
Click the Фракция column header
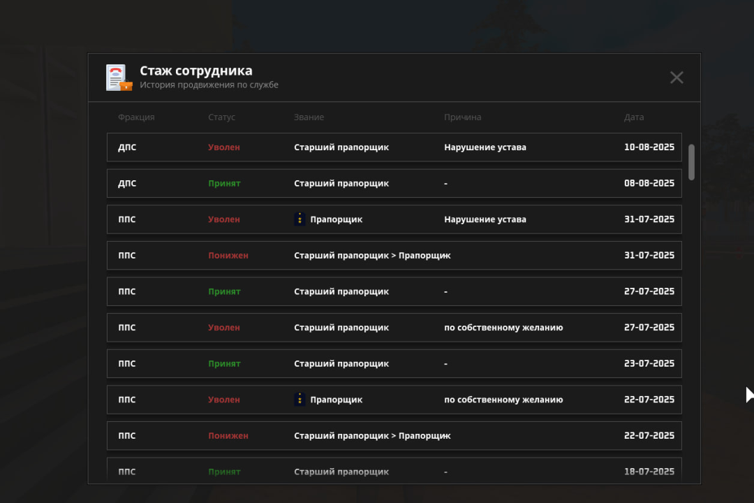[136, 117]
